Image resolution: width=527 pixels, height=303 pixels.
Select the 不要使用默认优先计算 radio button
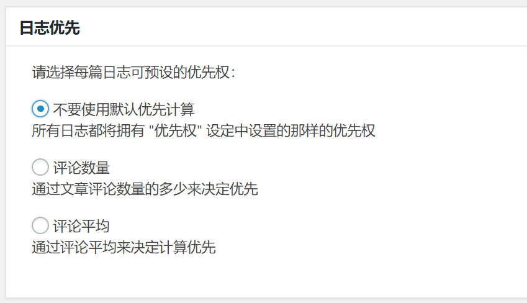point(40,109)
